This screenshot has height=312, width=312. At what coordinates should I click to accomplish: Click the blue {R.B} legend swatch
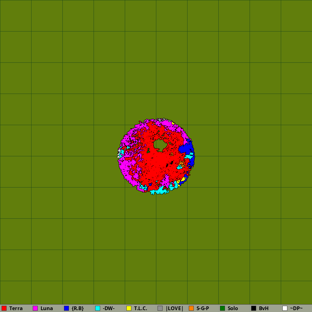[66, 308]
